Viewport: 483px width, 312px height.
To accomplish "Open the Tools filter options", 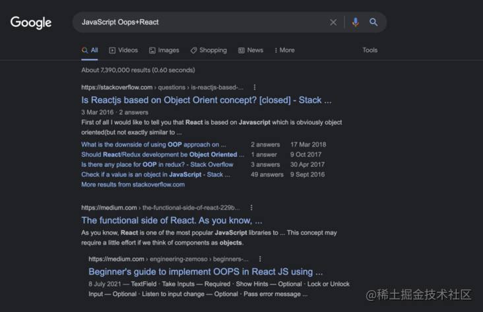I will tap(370, 50).
